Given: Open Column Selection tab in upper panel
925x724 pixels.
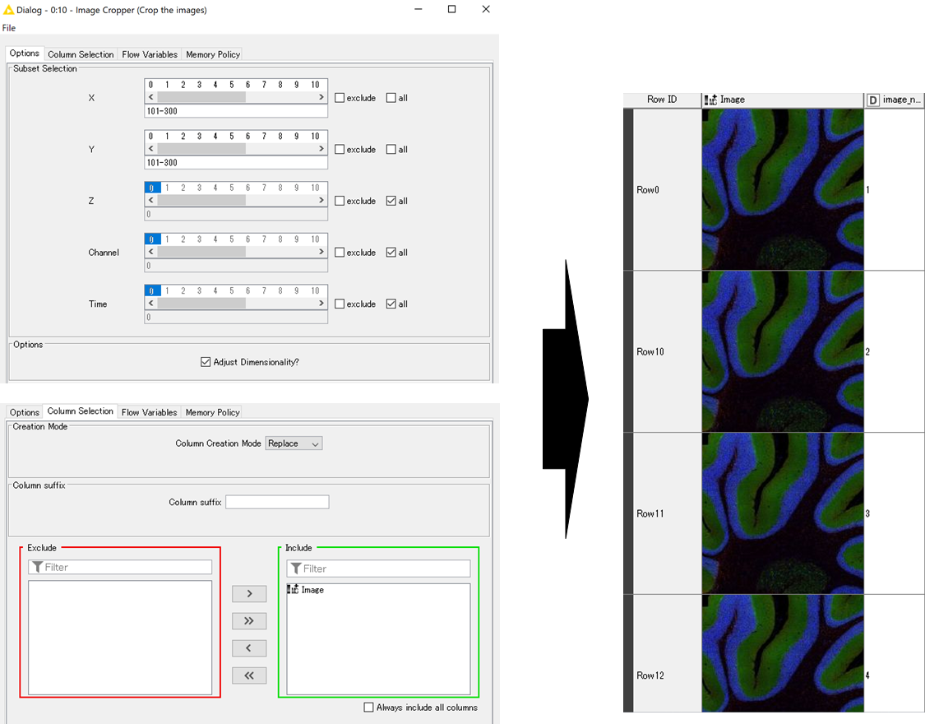Looking at the screenshot, I should (81, 54).
